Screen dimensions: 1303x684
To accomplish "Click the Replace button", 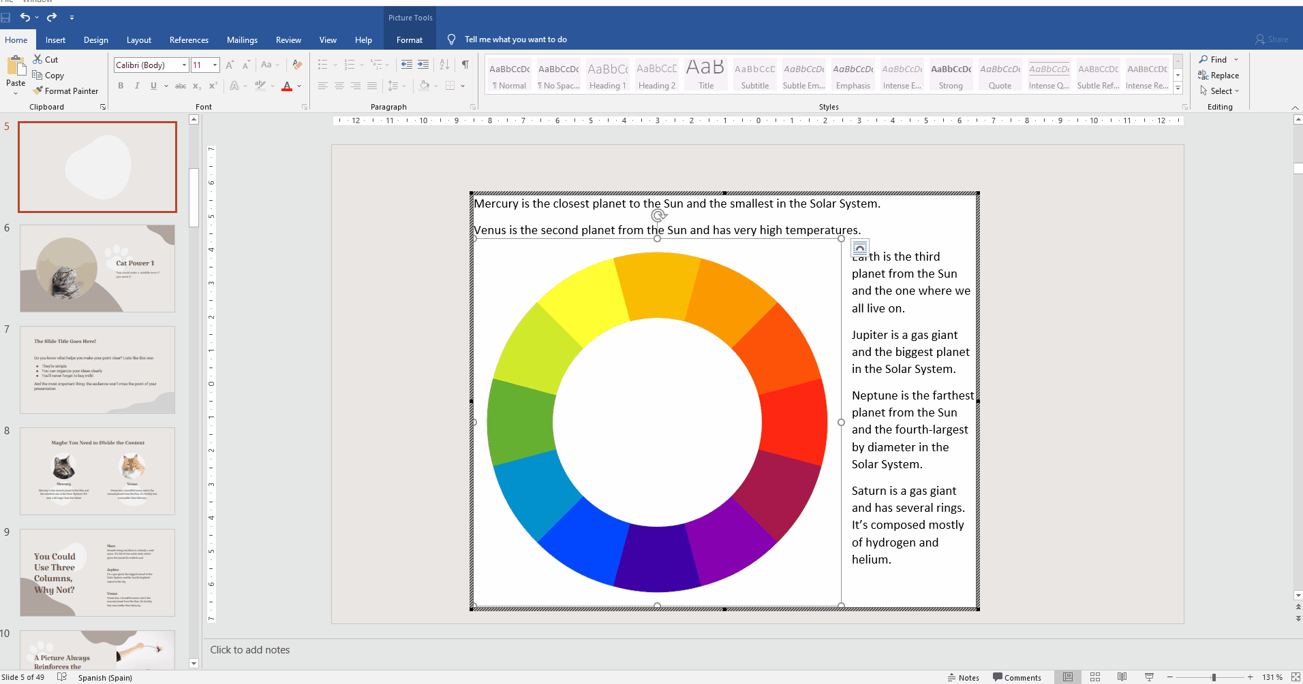I will (x=1218, y=76).
